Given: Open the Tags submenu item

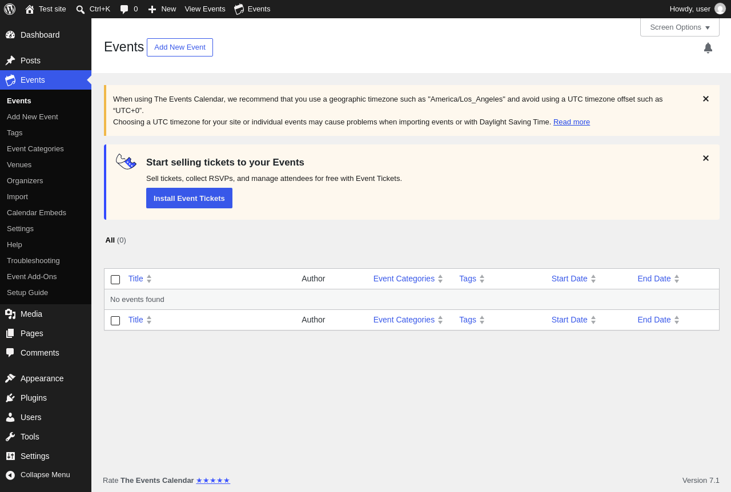Looking at the screenshot, I should (15, 132).
